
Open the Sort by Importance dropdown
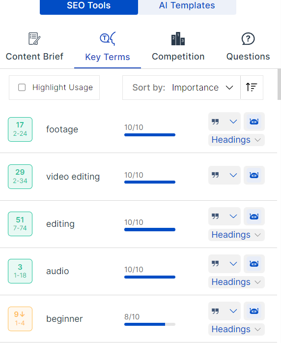(181, 88)
